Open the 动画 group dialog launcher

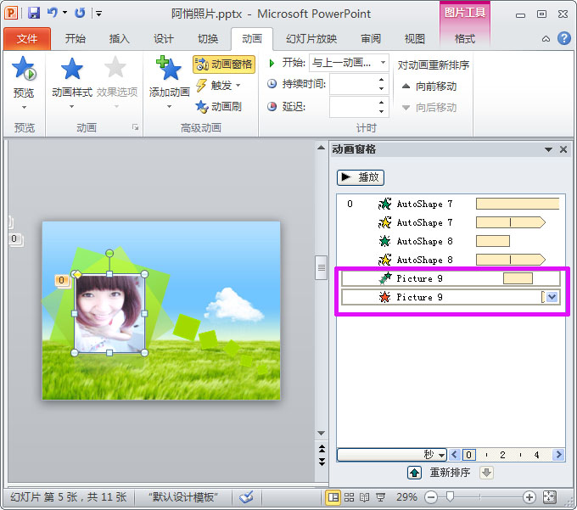[136, 127]
